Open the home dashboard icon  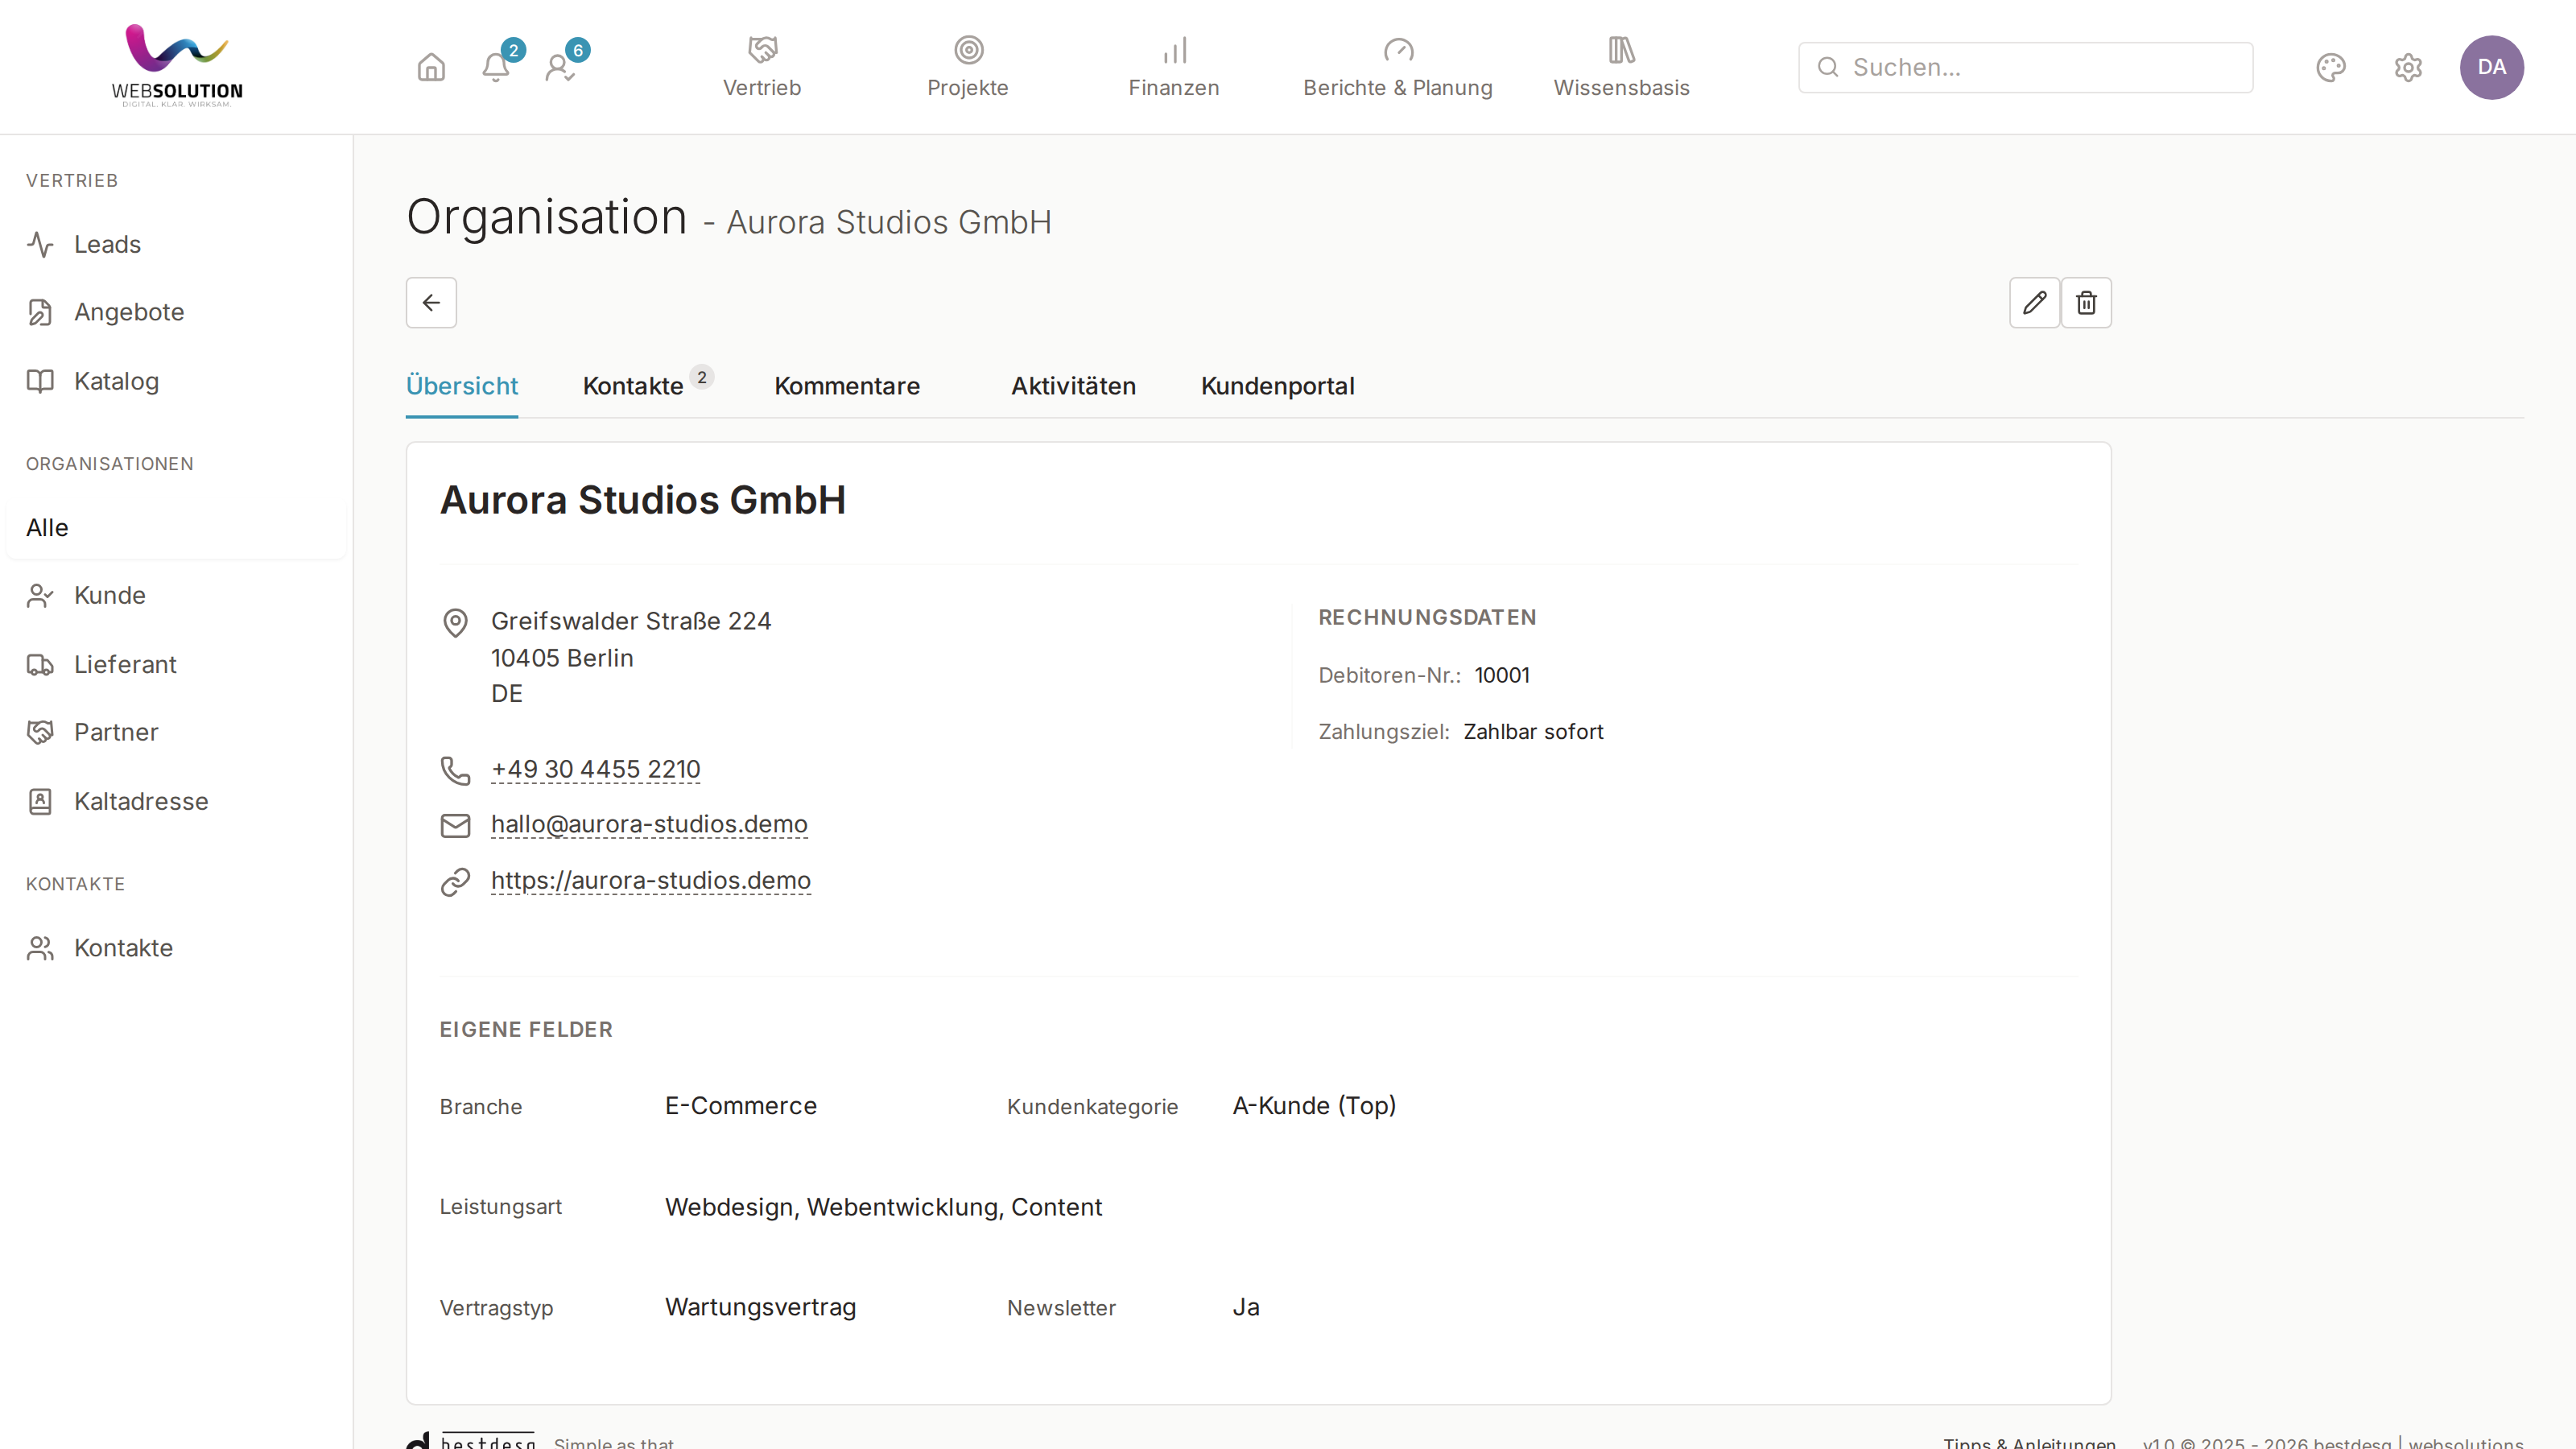(x=431, y=67)
